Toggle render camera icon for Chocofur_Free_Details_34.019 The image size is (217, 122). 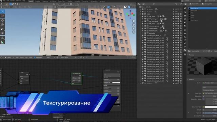pos(181,81)
